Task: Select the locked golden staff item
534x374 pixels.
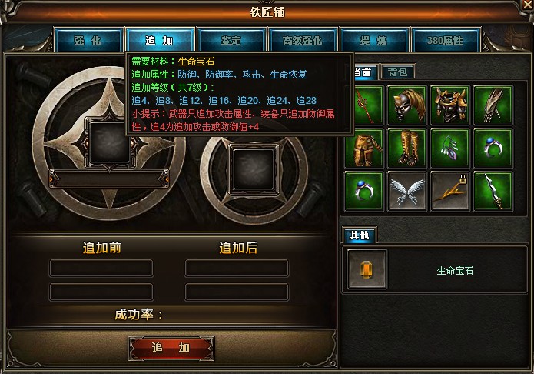Action: pos(450,191)
